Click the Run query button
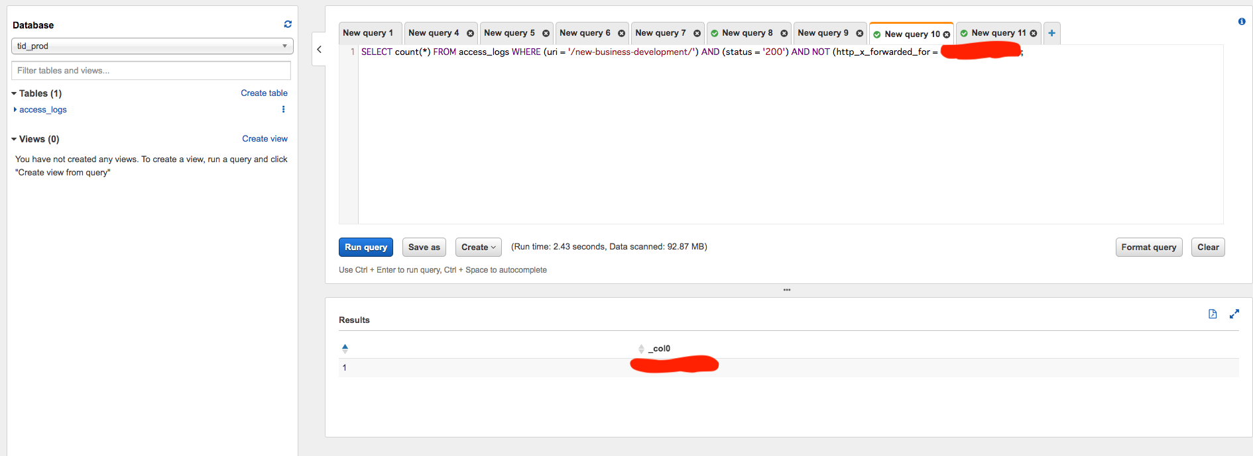 point(365,248)
